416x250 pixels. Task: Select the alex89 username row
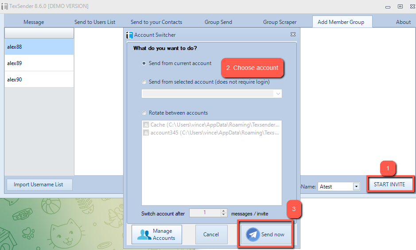[39, 63]
